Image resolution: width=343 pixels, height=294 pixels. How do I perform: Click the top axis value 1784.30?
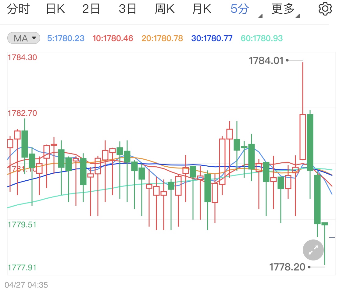point(22,58)
